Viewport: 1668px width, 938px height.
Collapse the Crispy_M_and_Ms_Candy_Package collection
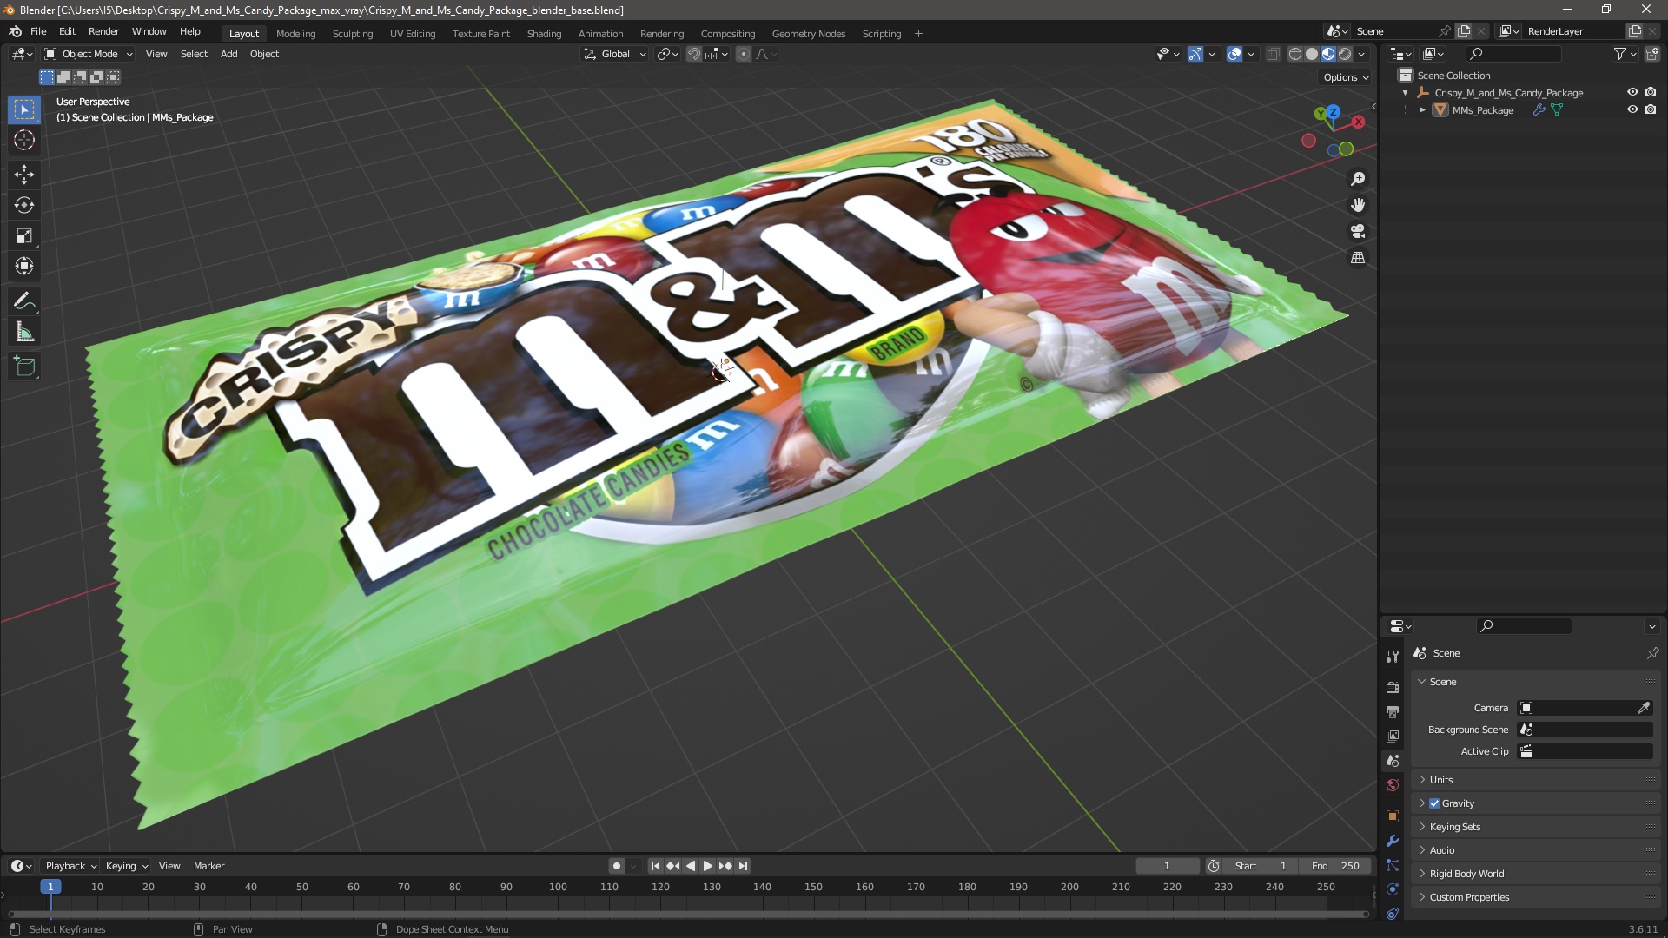[x=1405, y=92]
